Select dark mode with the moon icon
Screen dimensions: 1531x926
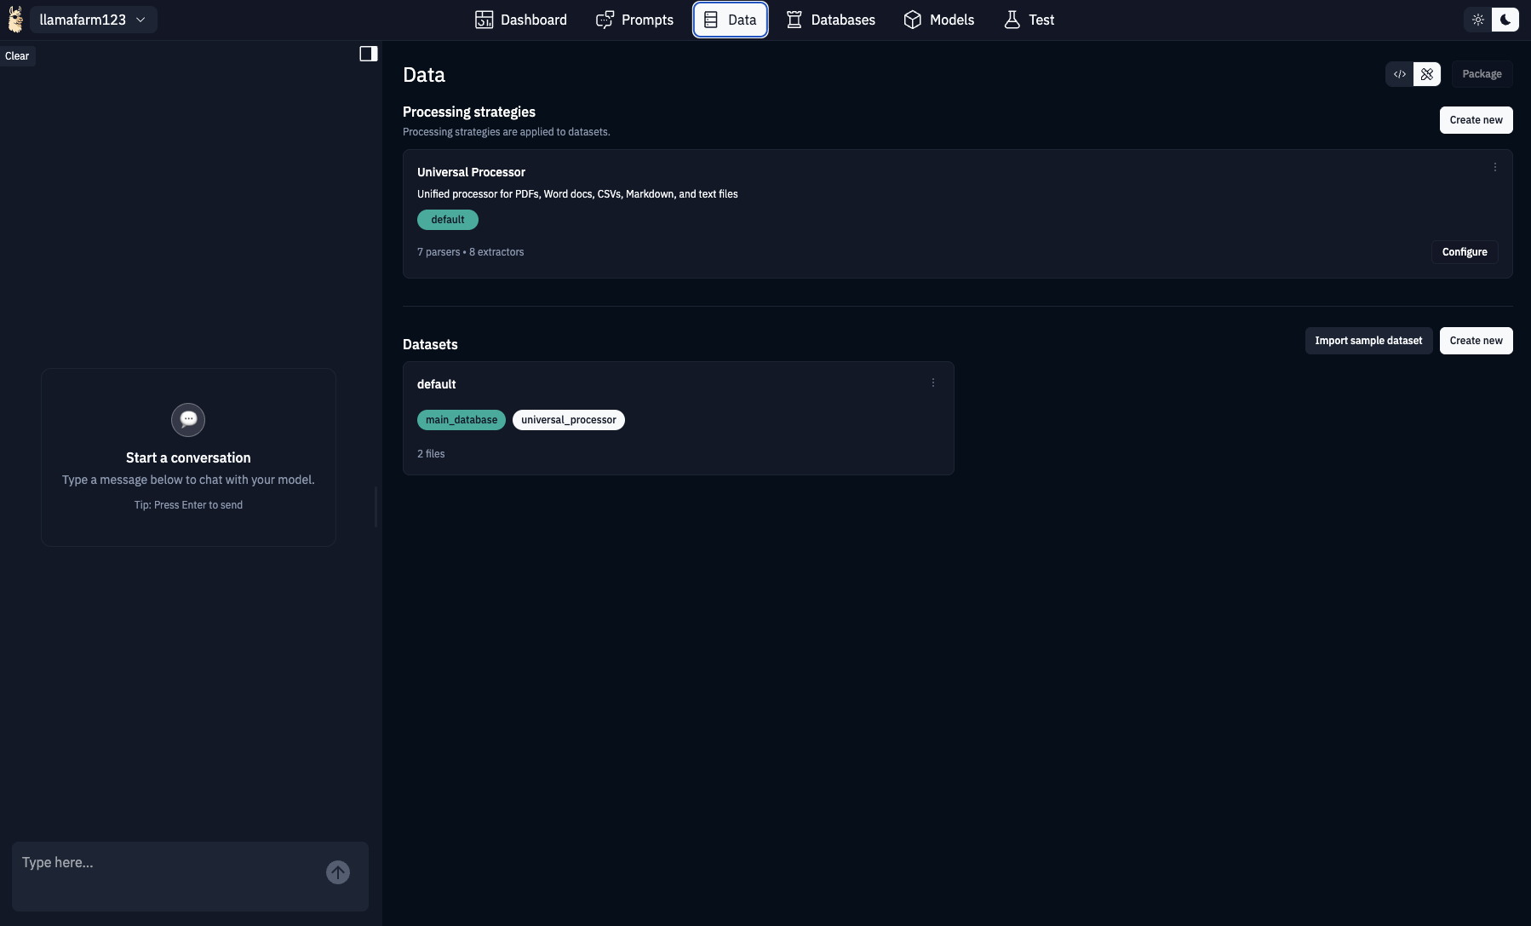[1505, 19]
